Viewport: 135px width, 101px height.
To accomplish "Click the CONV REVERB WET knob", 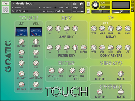I will pos(94,47).
